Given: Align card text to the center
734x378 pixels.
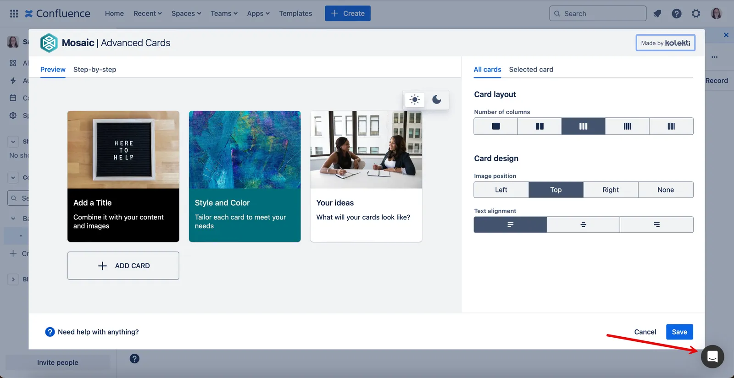Looking at the screenshot, I should (584, 225).
